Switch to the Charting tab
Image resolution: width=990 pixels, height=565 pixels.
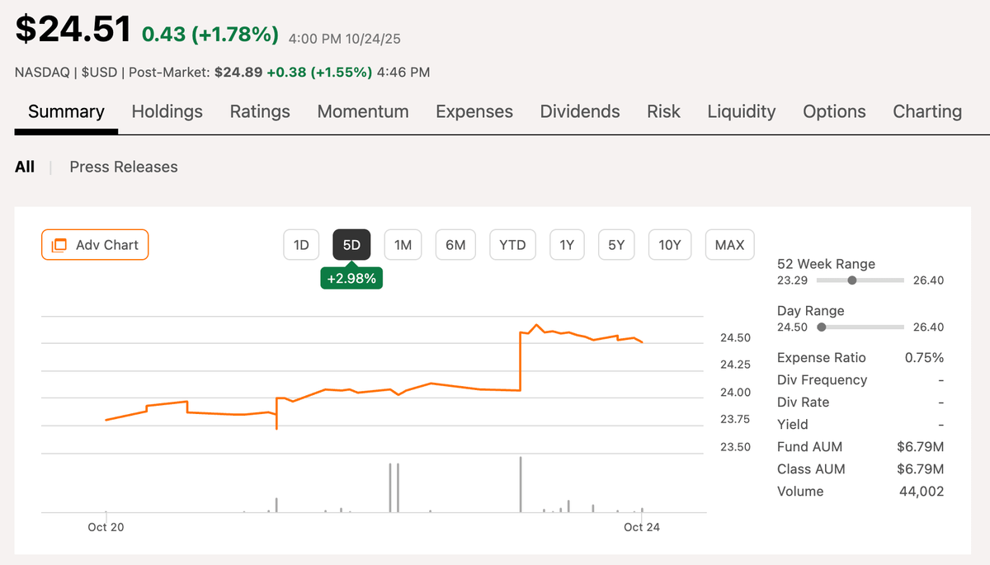point(927,111)
